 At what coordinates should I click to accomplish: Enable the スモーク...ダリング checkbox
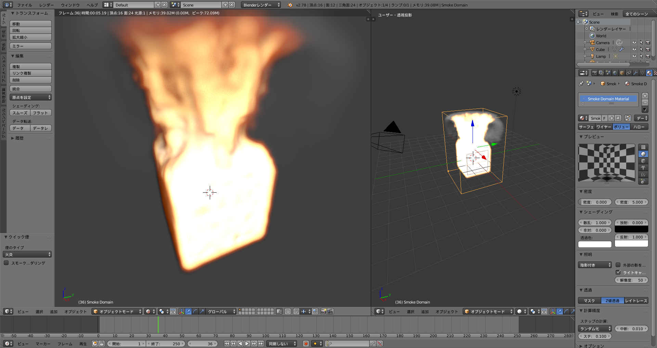pyautogui.click(x=6, y=263)
